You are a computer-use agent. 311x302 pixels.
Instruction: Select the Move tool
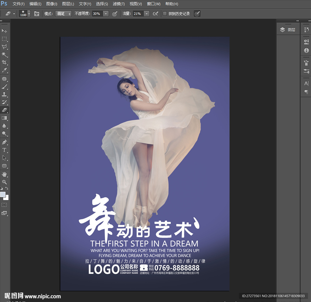[4, 31]
